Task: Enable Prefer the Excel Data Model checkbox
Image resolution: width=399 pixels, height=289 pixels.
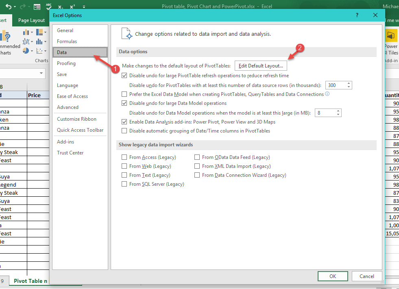Action: (124, 94)
